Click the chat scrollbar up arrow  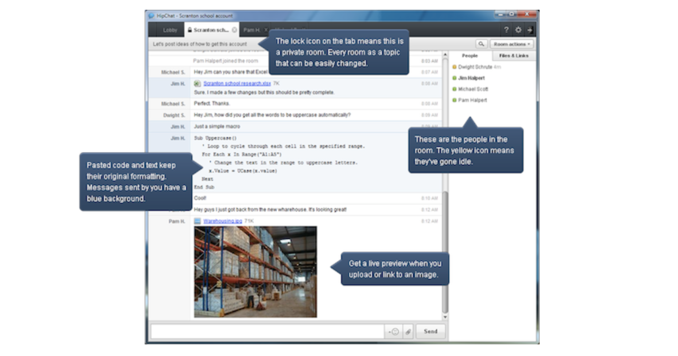click(445, 54)
